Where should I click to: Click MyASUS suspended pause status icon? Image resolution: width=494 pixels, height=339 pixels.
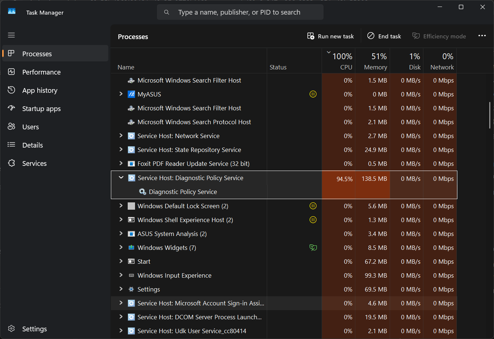pos(313,94)
